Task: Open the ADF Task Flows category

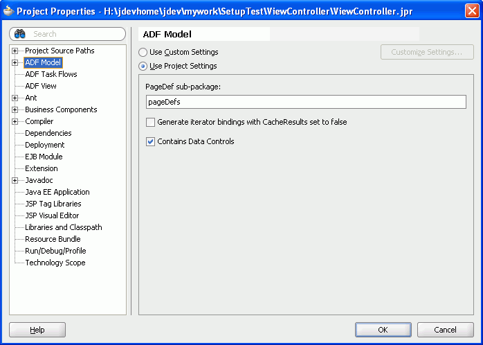Action: (x=51, y=74)
